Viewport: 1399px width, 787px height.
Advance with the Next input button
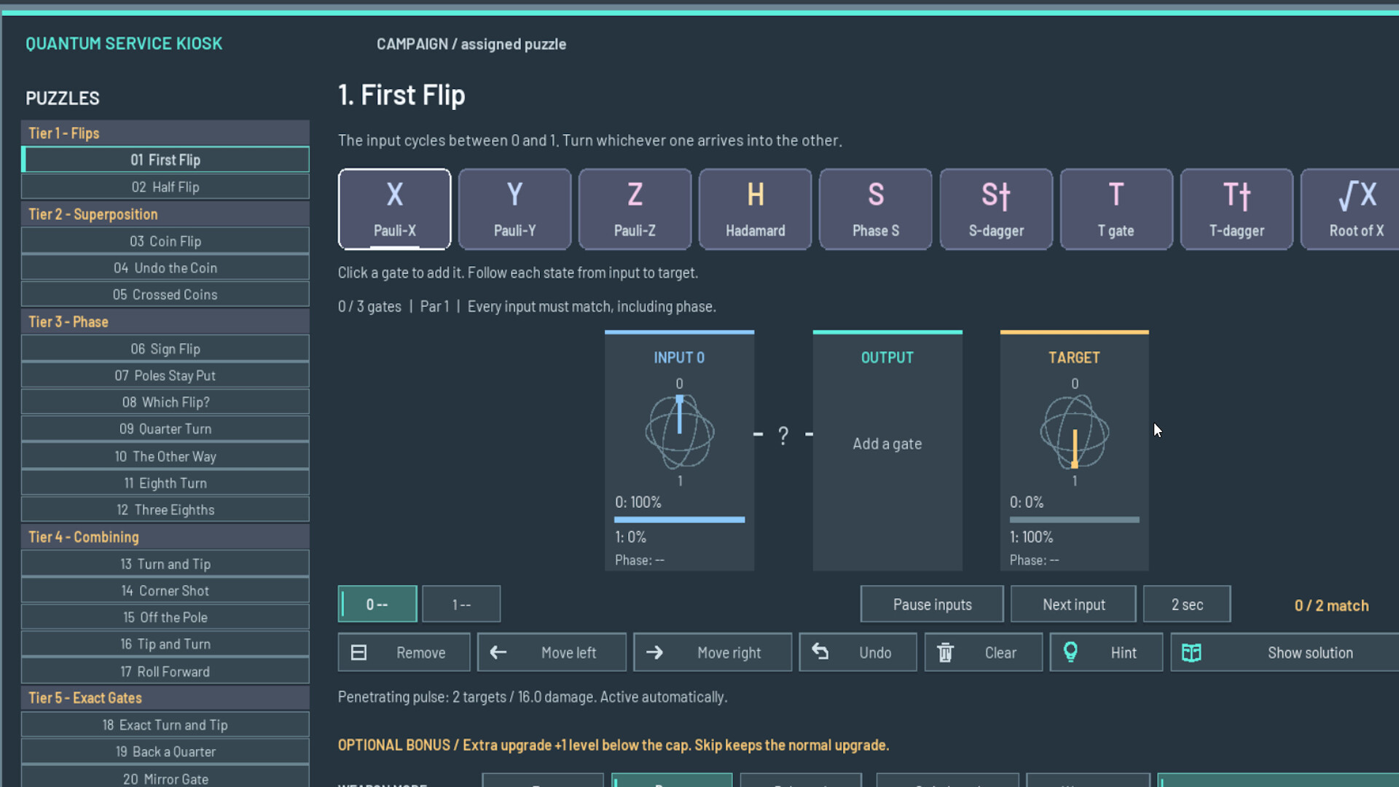tap(1073, 604)
